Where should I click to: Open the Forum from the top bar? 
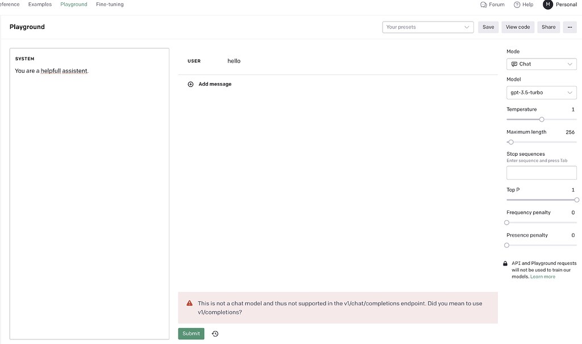click(492, 4)
